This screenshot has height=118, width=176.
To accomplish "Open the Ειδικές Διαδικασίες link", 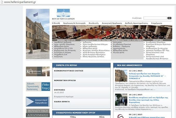I will tap(90, 46).
